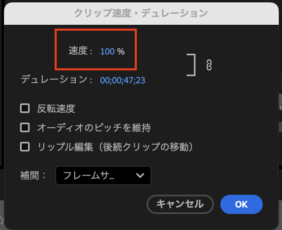282x230 pixels.
Task: Click the リップル編集(後続クリップの移動) label text
Action: click(115, 147)
